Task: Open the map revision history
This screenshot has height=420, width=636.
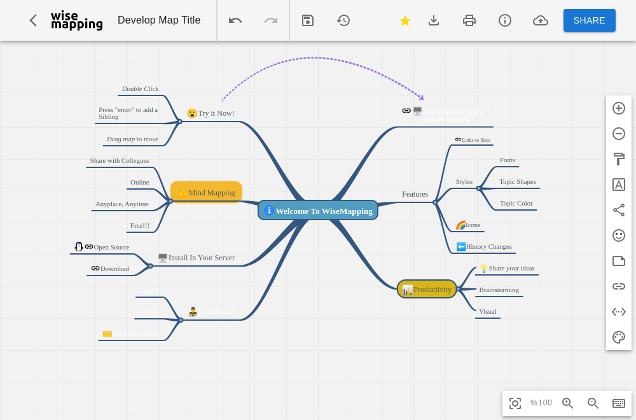Action: pyautogui.click(x=343, y=20)
